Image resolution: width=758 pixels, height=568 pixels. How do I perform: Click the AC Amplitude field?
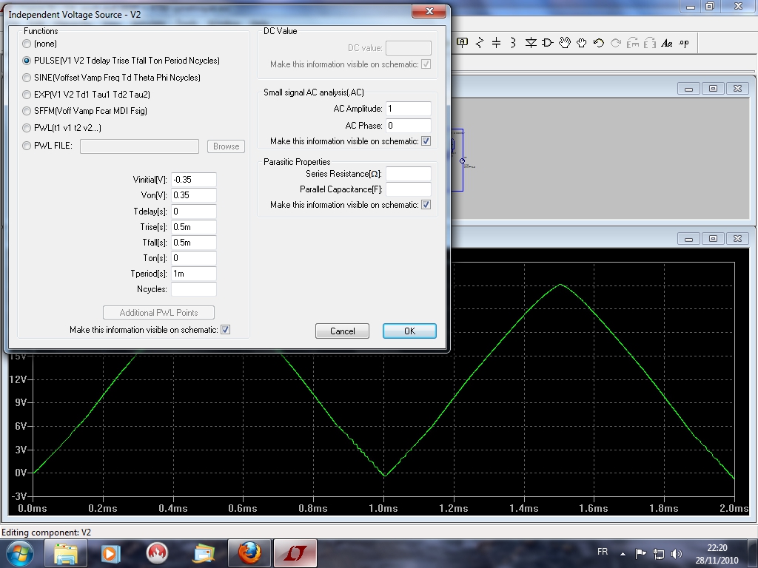point(408,109)
